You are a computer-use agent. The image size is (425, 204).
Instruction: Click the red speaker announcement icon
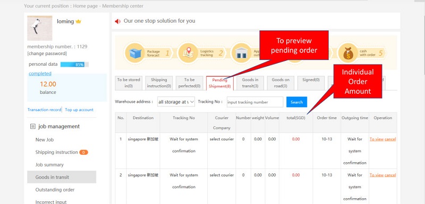pos(117,21)
